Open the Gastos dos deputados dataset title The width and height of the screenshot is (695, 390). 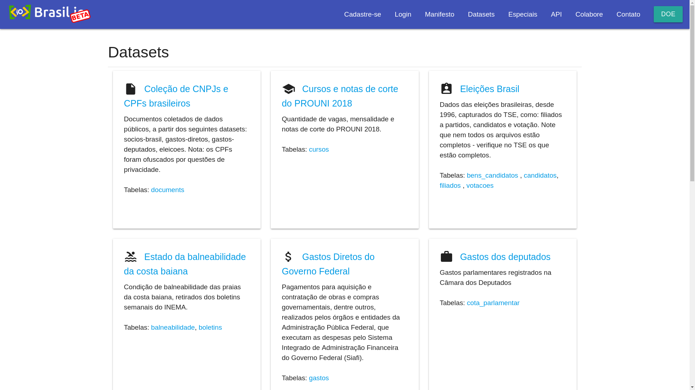tap(505, 257)
